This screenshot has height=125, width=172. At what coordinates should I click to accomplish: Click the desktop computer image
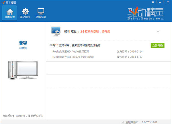pyautogui.click(x=23, y=70)
